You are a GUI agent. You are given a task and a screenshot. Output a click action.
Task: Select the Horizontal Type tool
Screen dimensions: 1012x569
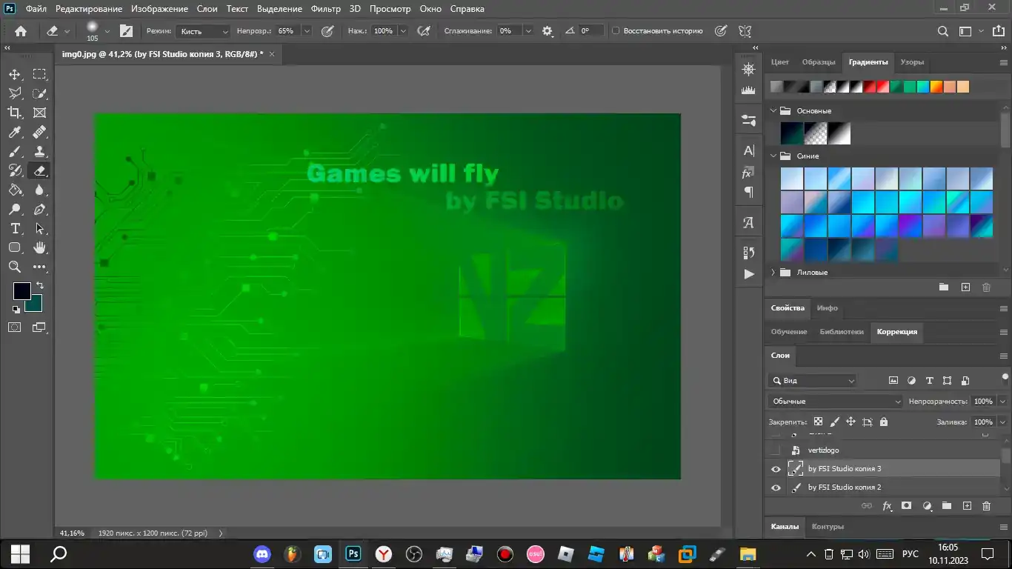(15, 228)
